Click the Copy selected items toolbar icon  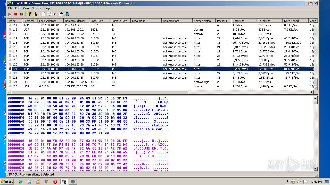point(55,14)
